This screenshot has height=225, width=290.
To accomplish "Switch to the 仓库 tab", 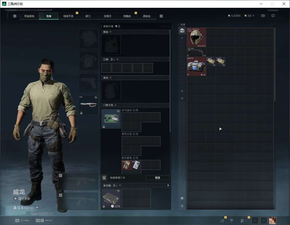I will coord(49,16).
